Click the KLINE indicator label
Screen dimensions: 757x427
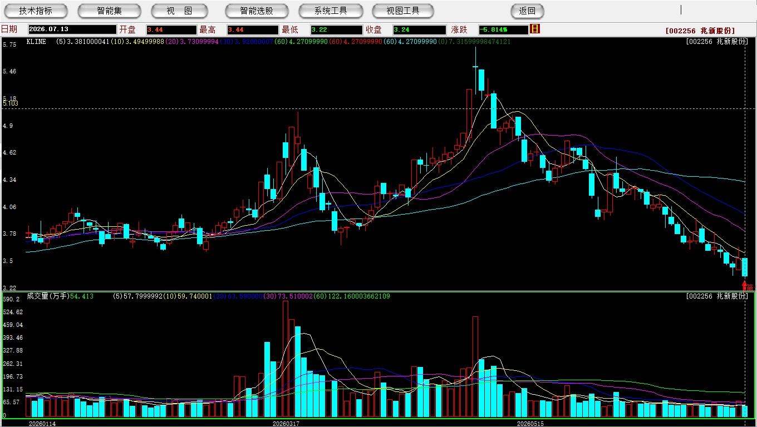pos(36,42)
